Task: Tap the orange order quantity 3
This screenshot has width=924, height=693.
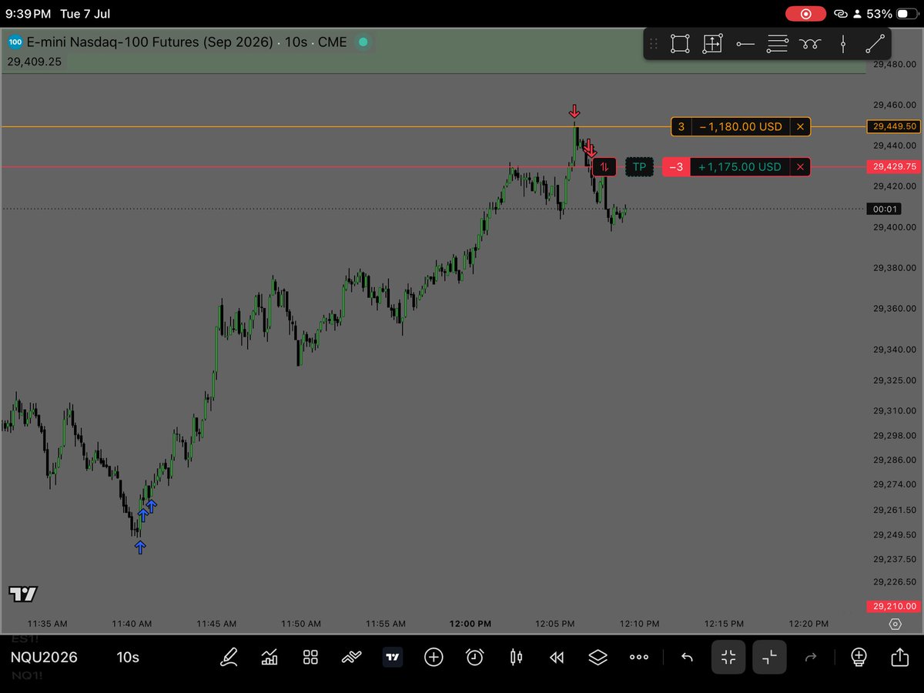Action: tap(681, 126)
